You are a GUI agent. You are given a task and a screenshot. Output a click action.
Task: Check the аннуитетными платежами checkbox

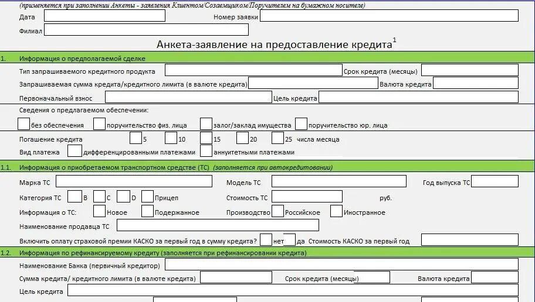(x=206, y=151)
